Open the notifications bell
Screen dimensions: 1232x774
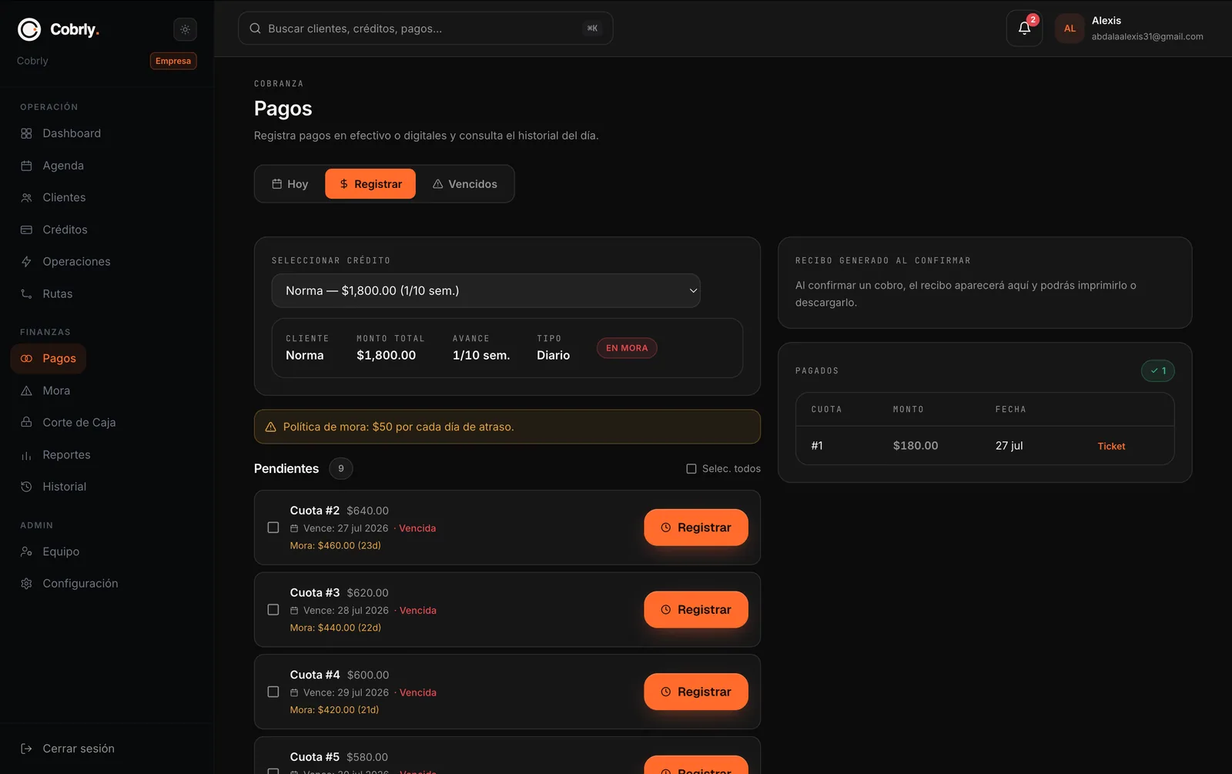[x=1024, y=28]
